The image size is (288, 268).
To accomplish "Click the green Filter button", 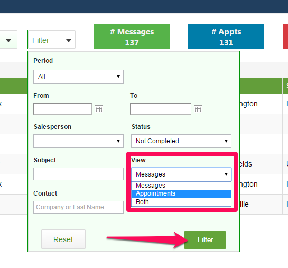I will click(205, 240).
